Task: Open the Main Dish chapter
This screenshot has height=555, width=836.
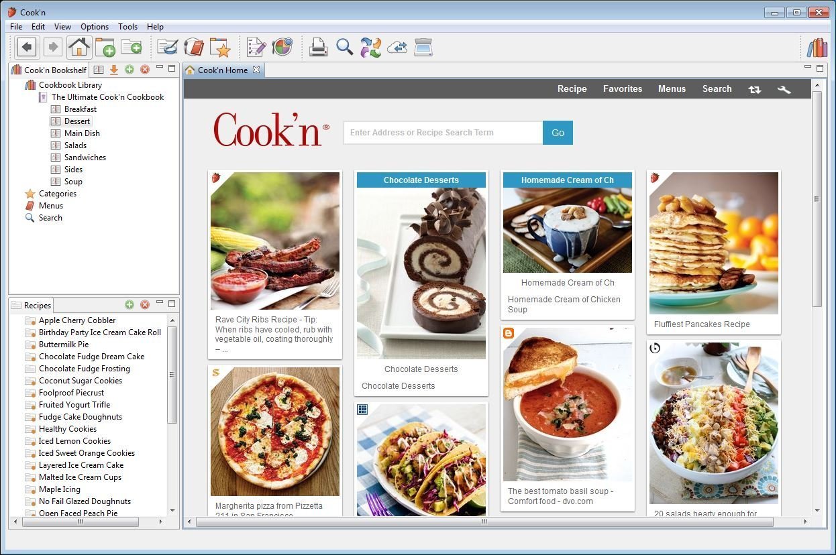Action: (x=82, y=133)
